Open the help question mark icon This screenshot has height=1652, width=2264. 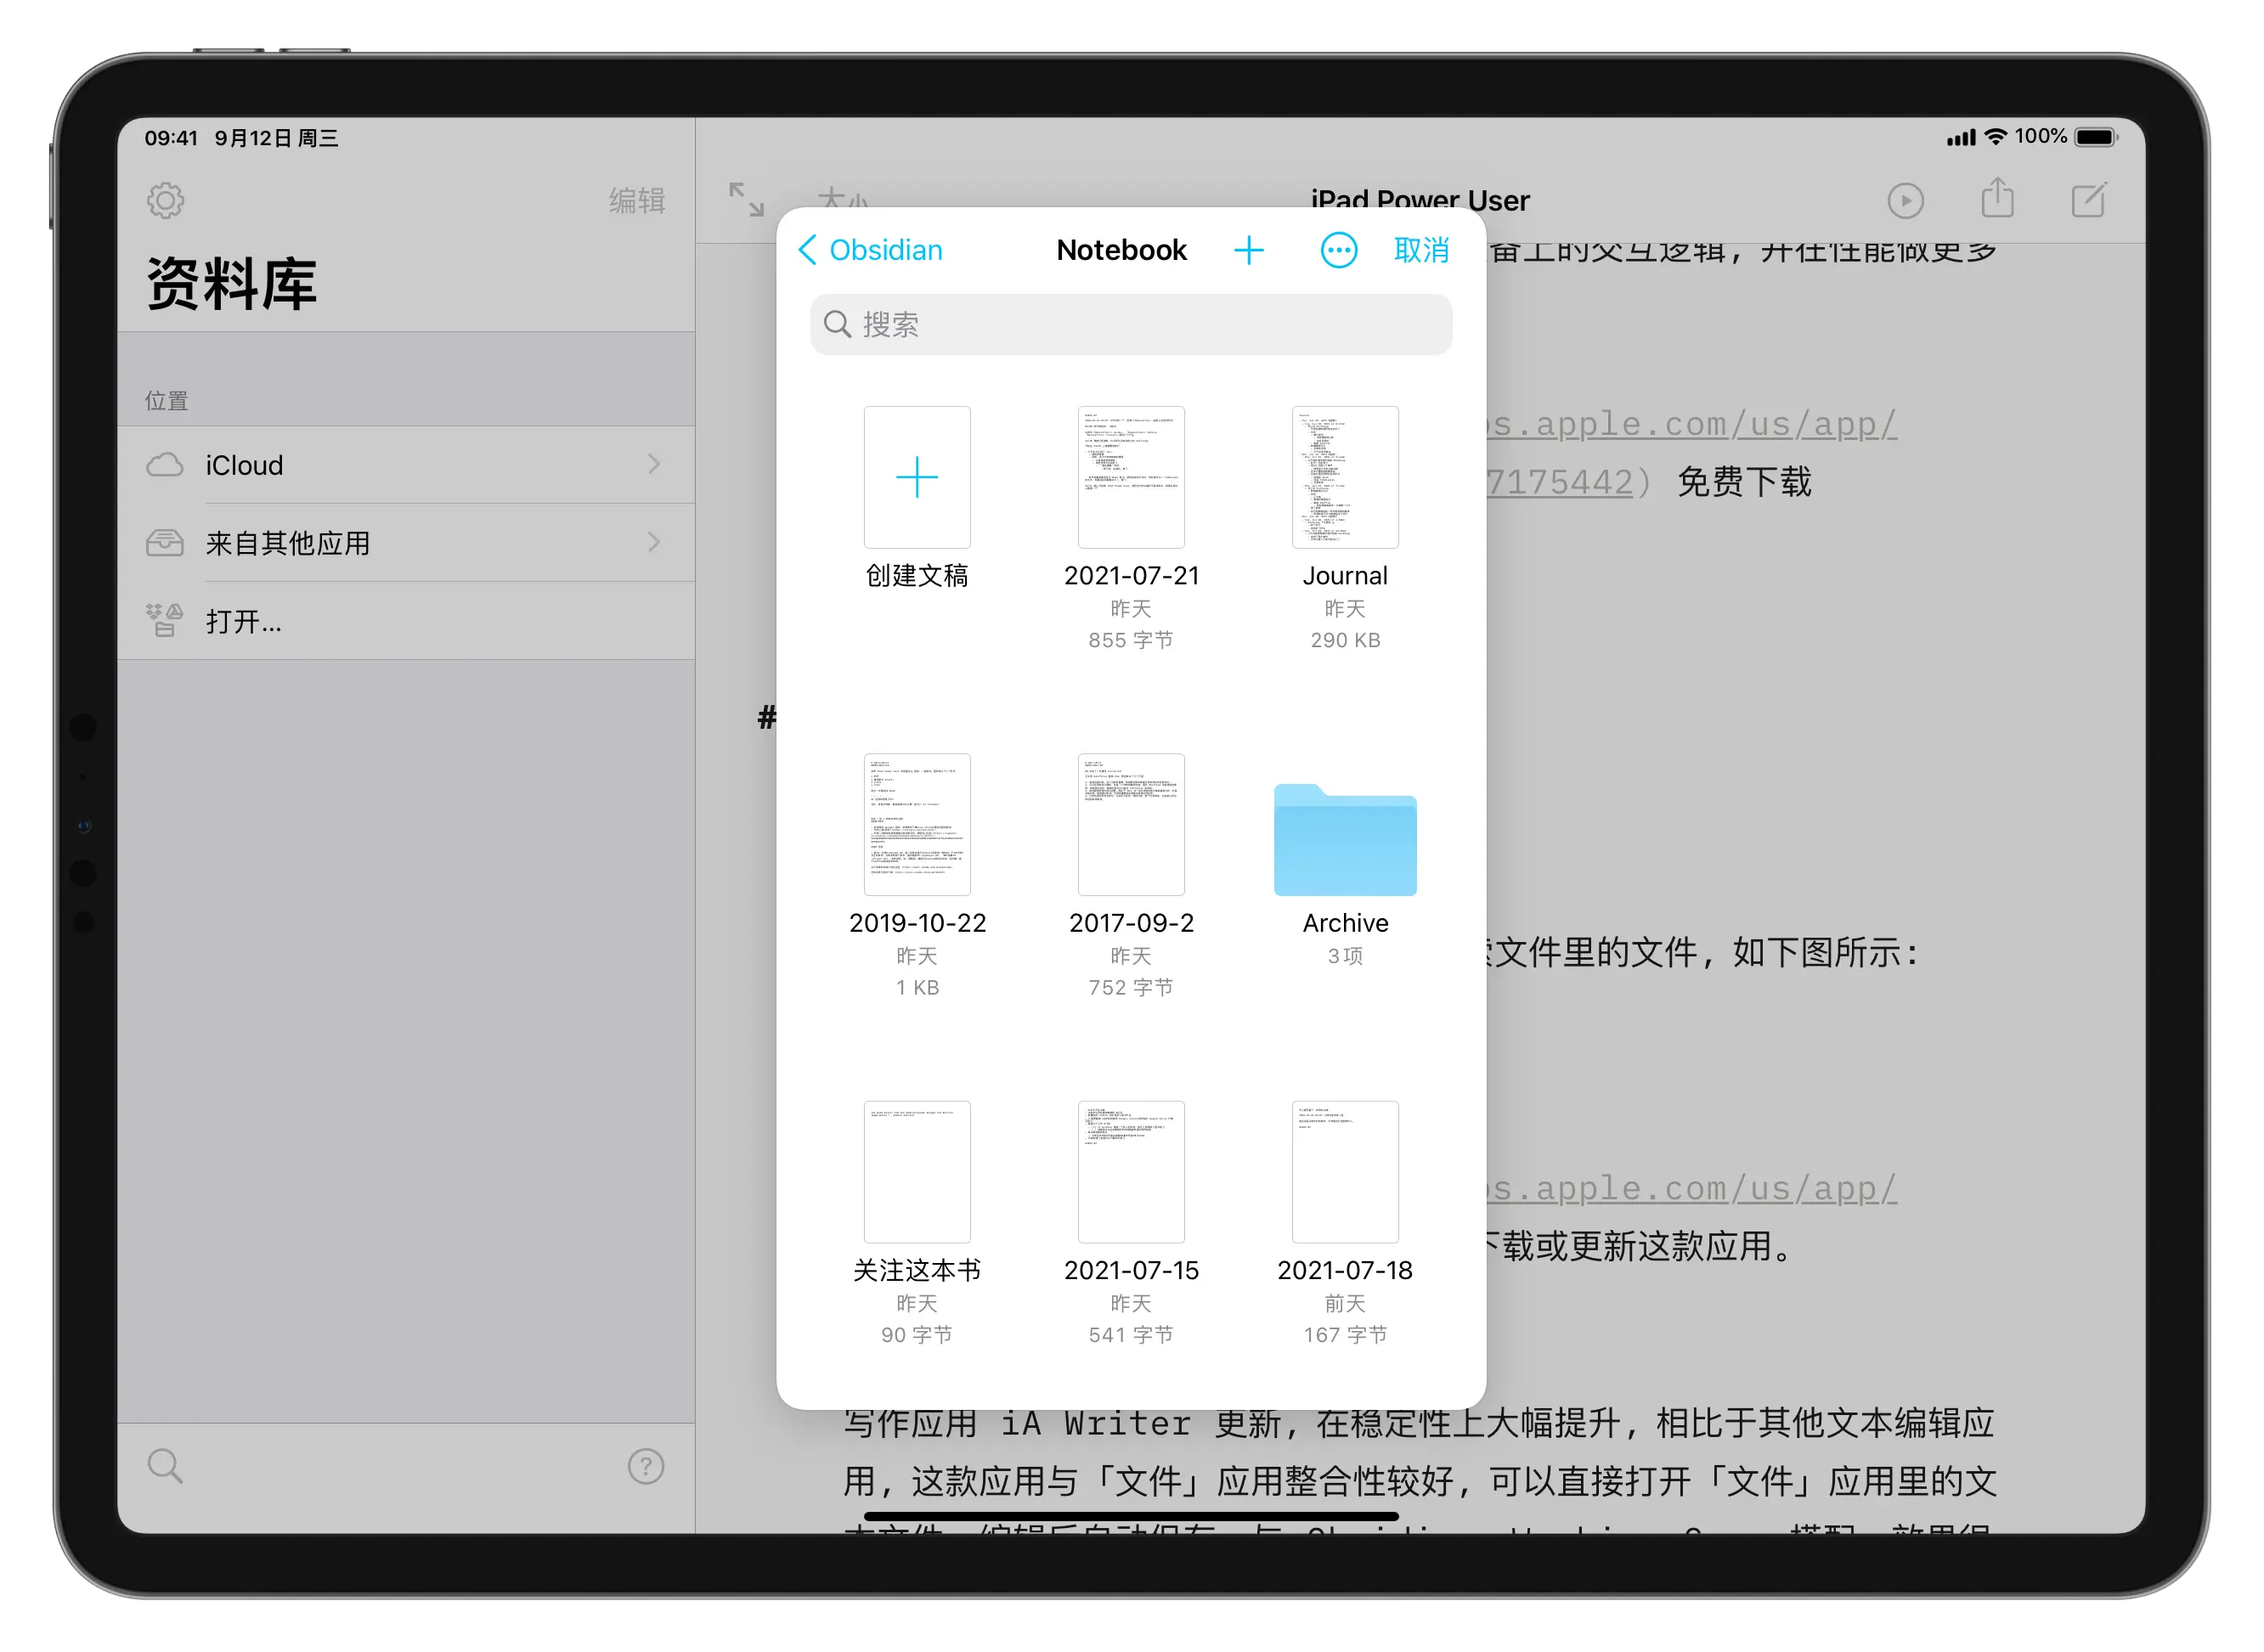(x=646, y=1467)
